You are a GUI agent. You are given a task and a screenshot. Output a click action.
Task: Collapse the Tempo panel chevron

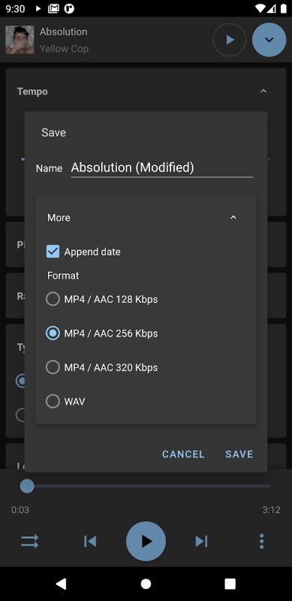click(x=263, y=91)
